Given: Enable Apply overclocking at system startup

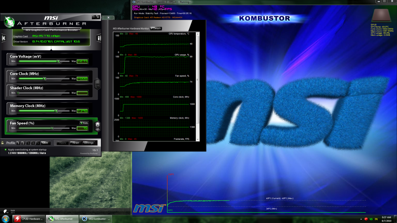Looking at the screenshot, I should click(x=5, y=150).
